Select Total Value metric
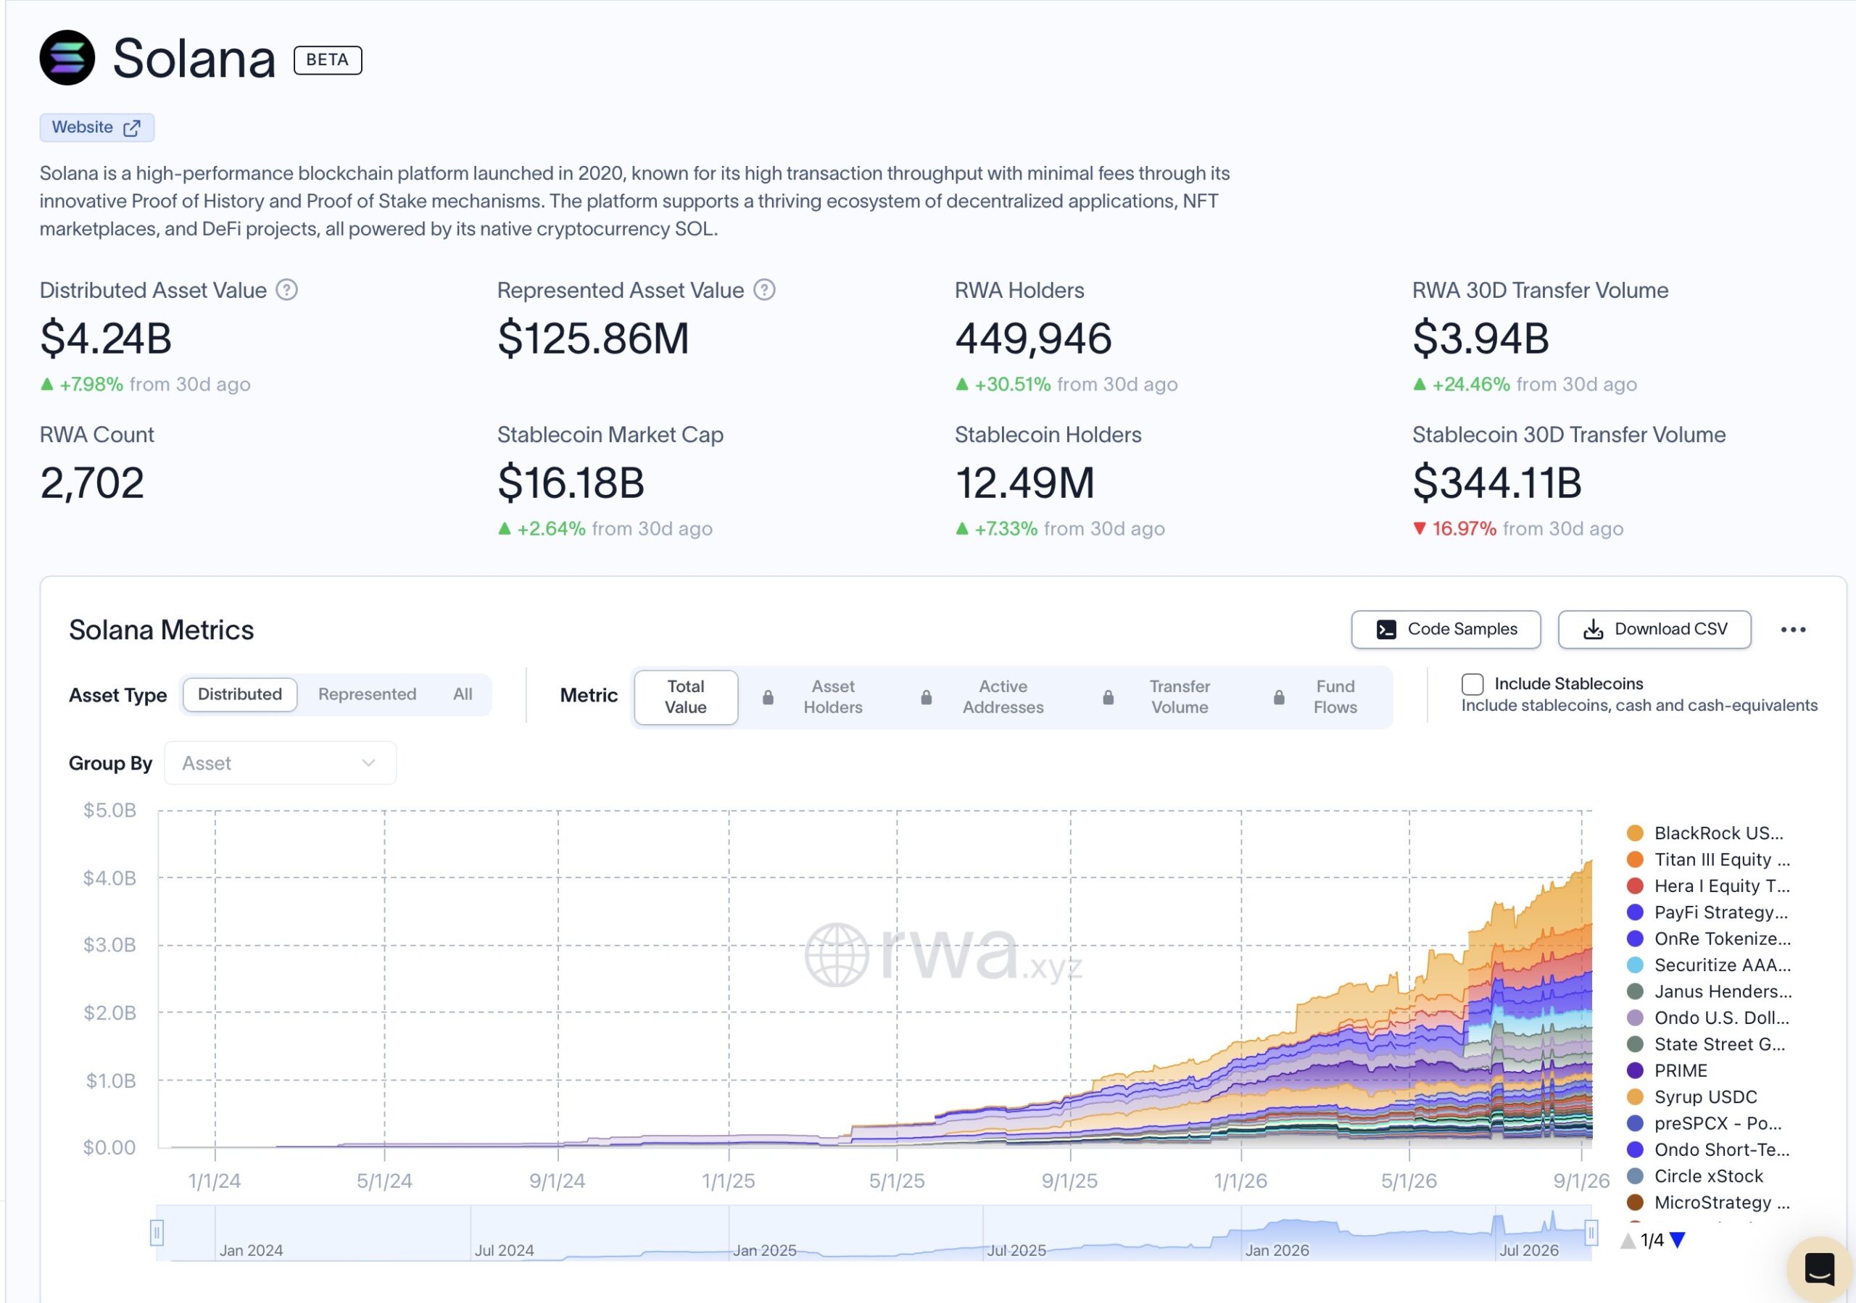 [686, 697]
